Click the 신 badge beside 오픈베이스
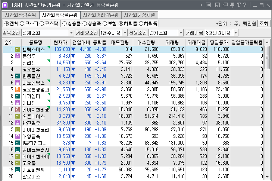This screenshot has height=181, width=272. [17, 116]
